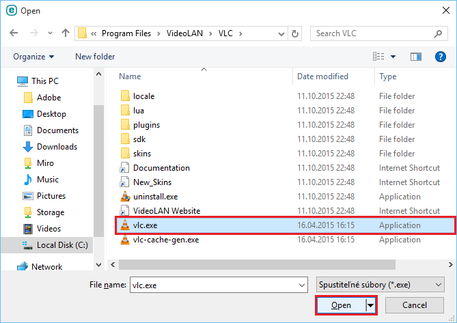Click the Open button
457x323 pixels.
click(x=341, y=305)
